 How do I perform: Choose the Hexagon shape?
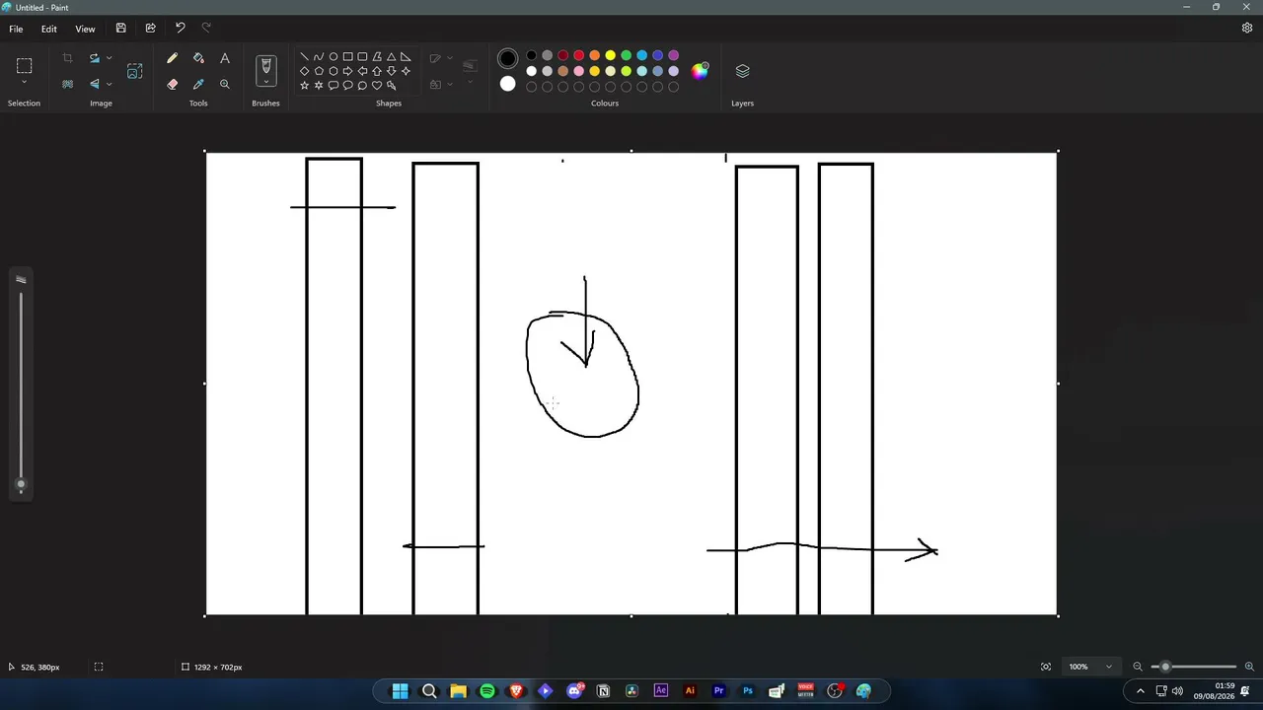tap(334, 71)
